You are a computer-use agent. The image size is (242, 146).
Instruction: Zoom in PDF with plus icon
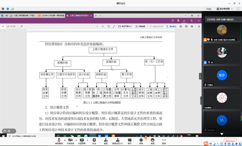tap(102, 27)
